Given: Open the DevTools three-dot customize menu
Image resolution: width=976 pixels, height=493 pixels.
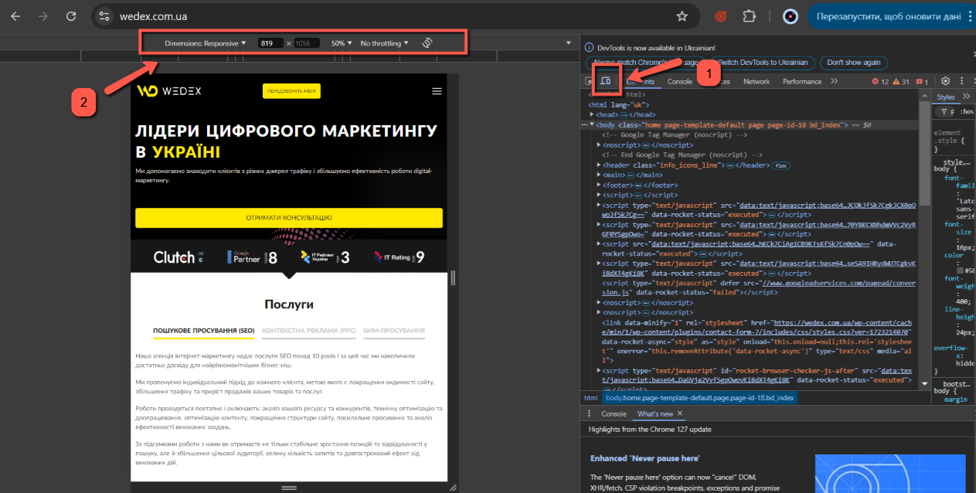Looking at the screenshot, I should pyautogui.click(x=963, y=81).
